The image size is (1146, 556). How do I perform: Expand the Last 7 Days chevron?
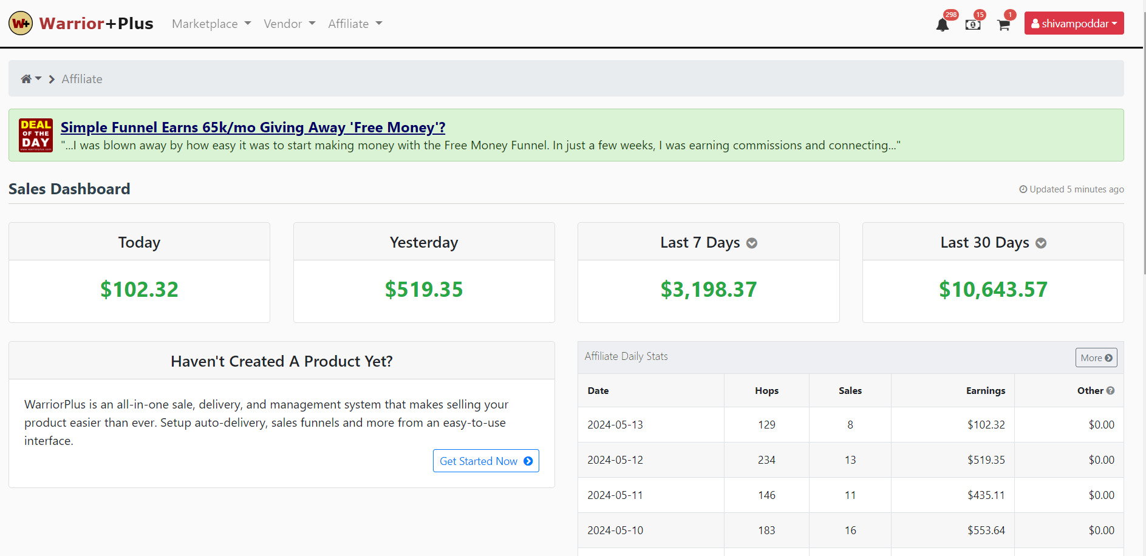point(752,243)
